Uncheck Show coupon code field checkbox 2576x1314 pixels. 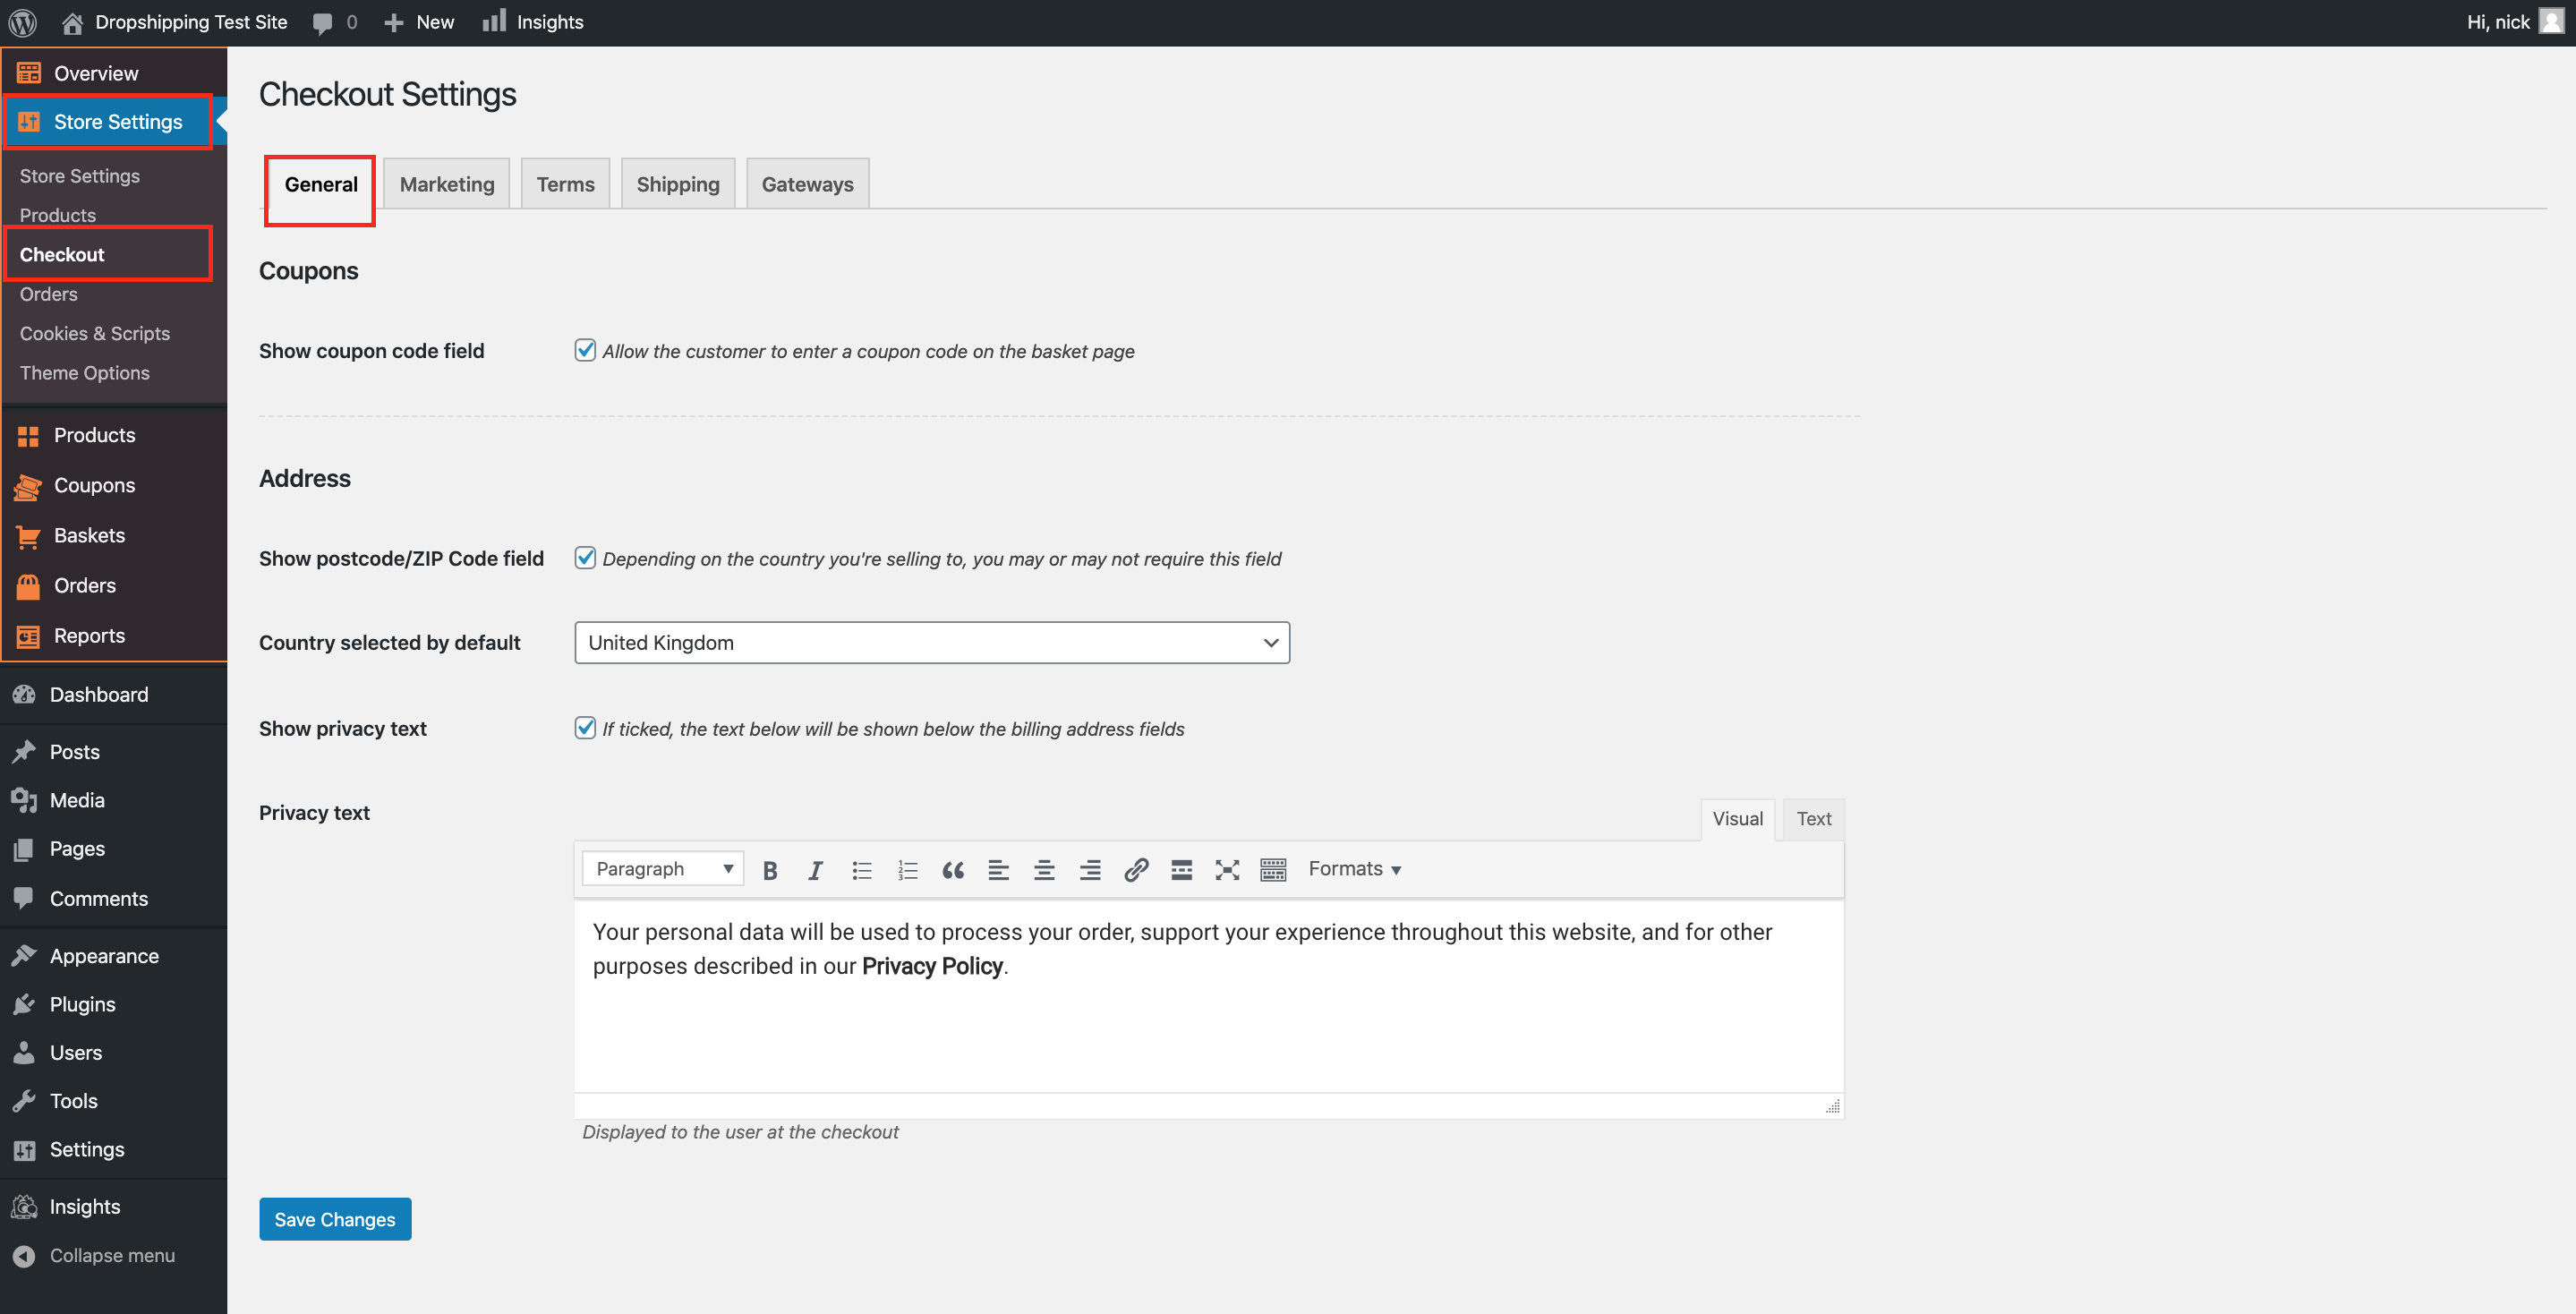585,350
